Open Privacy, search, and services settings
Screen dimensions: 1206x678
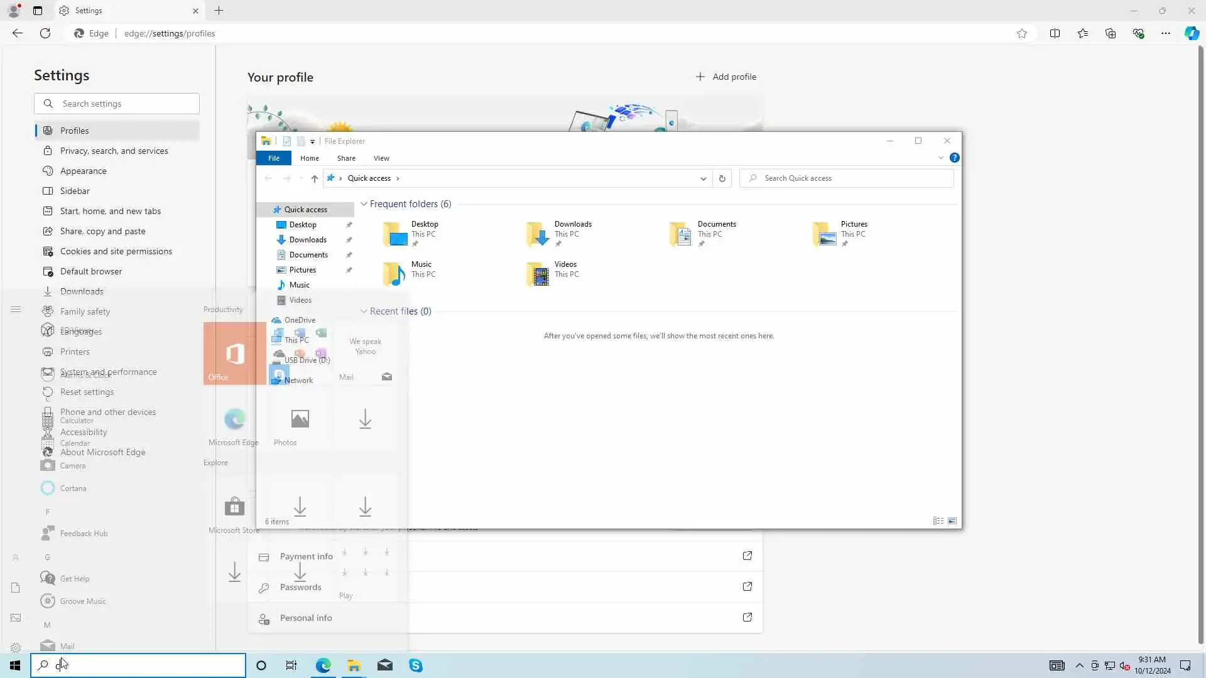(x=114, y=151)
